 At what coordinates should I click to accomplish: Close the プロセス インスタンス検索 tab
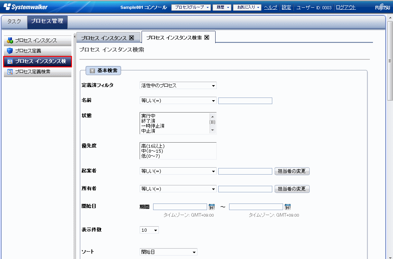point(207,37)
